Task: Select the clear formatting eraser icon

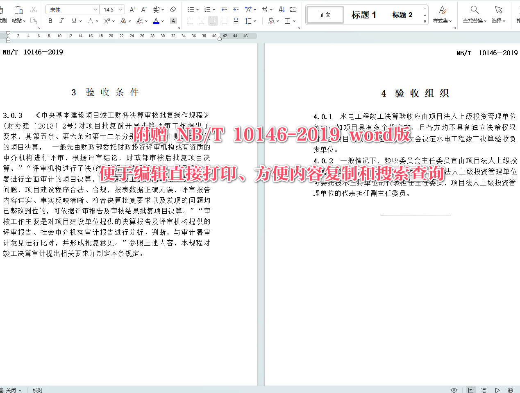Action: coord(173,9)
